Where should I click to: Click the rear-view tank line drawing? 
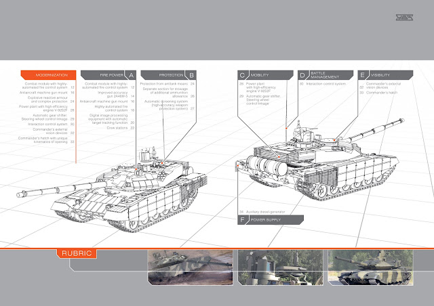click(318, 160)
